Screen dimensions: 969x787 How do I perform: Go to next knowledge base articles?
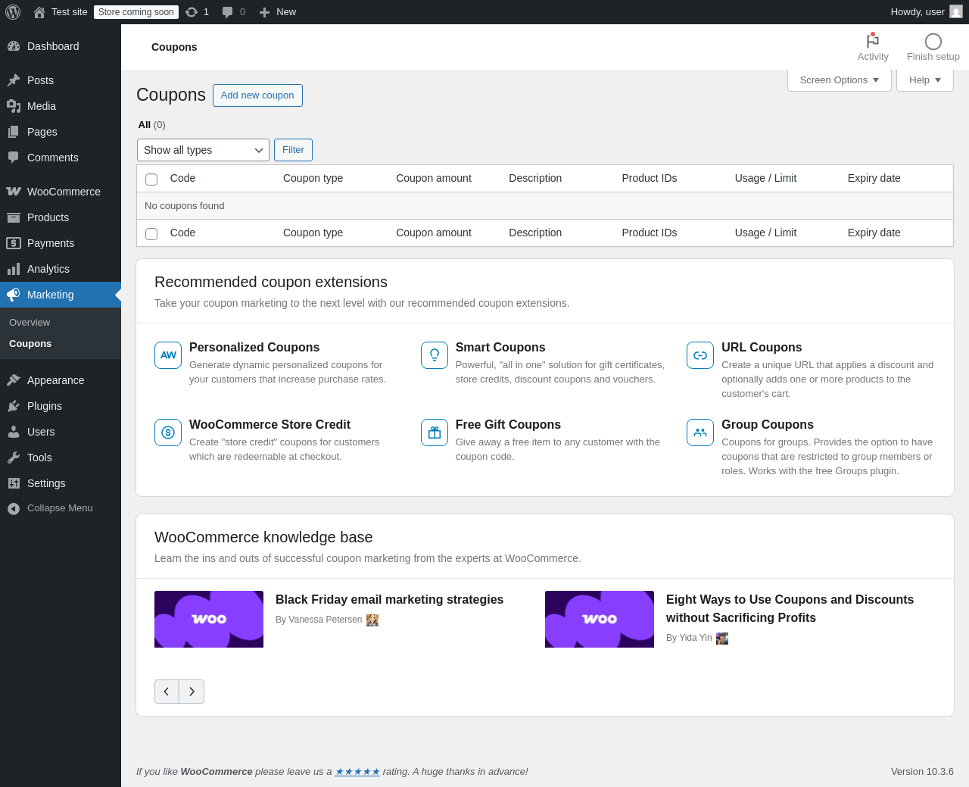(192, 692)
